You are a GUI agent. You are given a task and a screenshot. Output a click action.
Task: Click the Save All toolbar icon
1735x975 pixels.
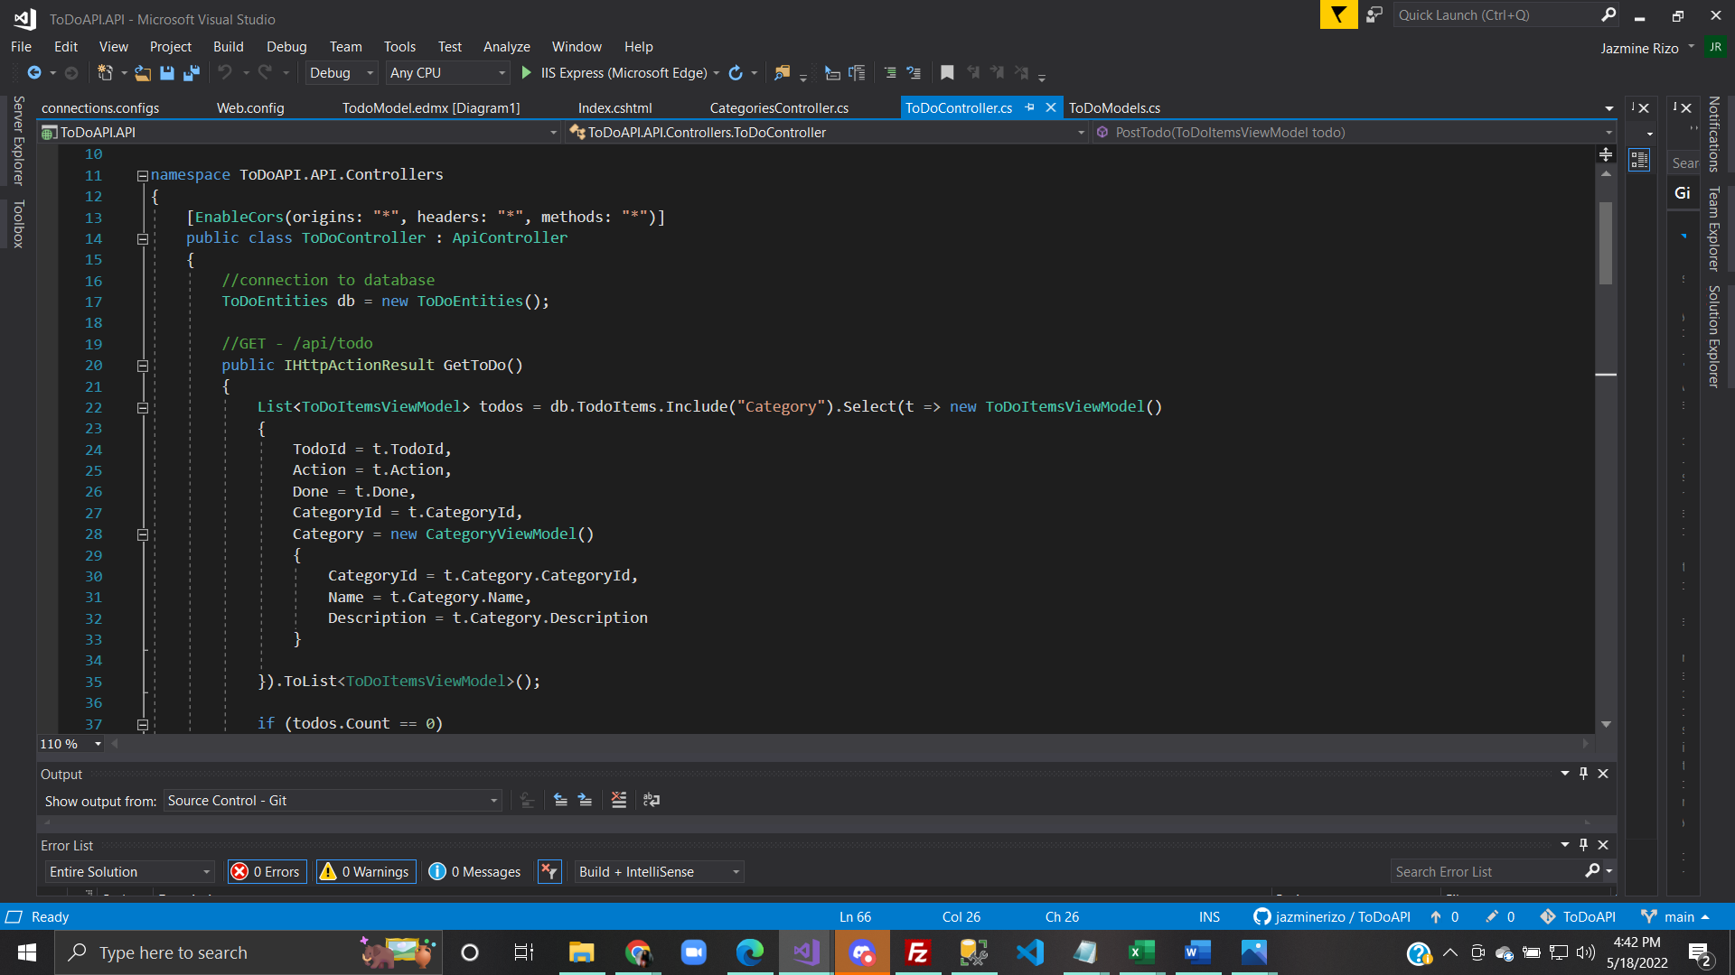coord(192,73)
